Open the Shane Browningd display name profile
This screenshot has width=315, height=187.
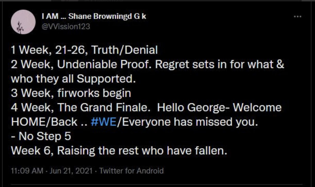[94, 16]
